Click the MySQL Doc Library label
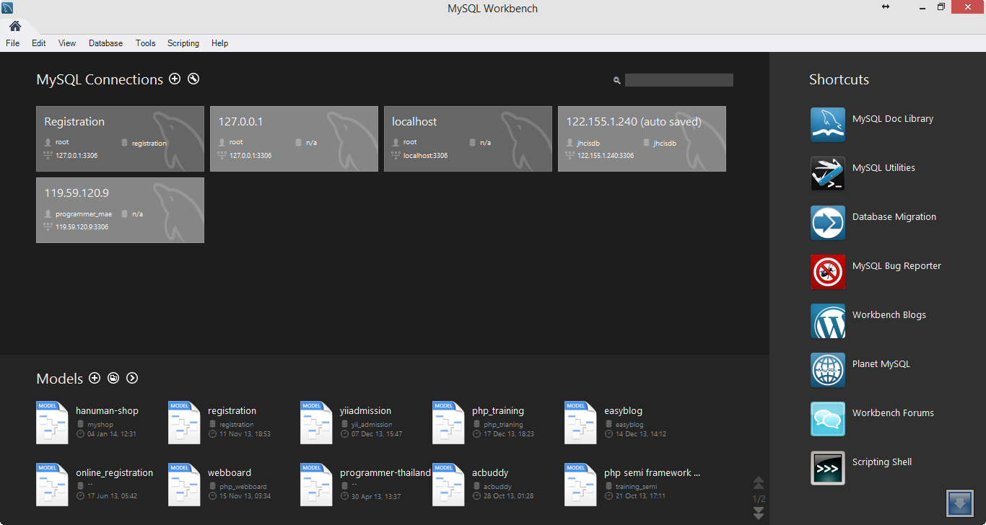 pos(893,119)
